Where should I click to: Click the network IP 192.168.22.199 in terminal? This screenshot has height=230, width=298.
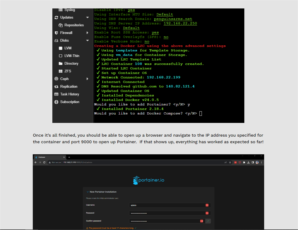coord(163,77)
